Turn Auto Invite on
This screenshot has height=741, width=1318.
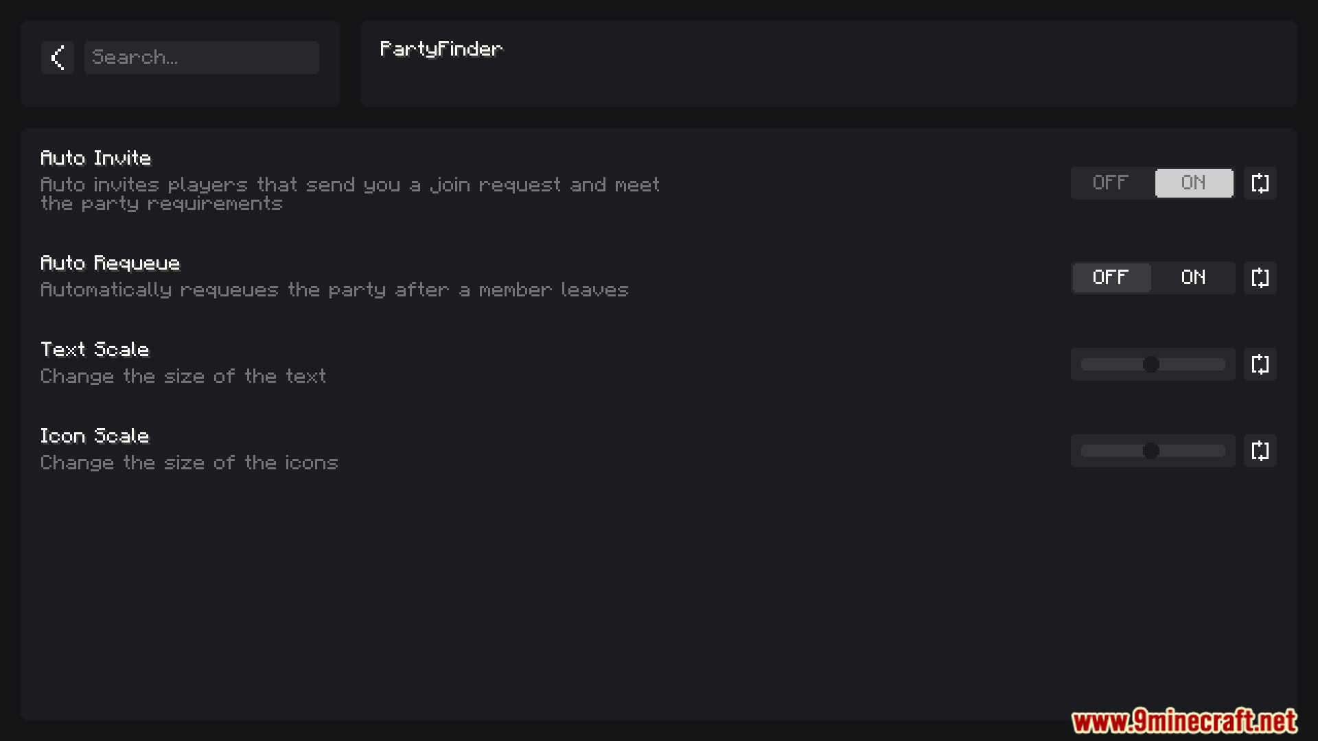[1194, 183]
